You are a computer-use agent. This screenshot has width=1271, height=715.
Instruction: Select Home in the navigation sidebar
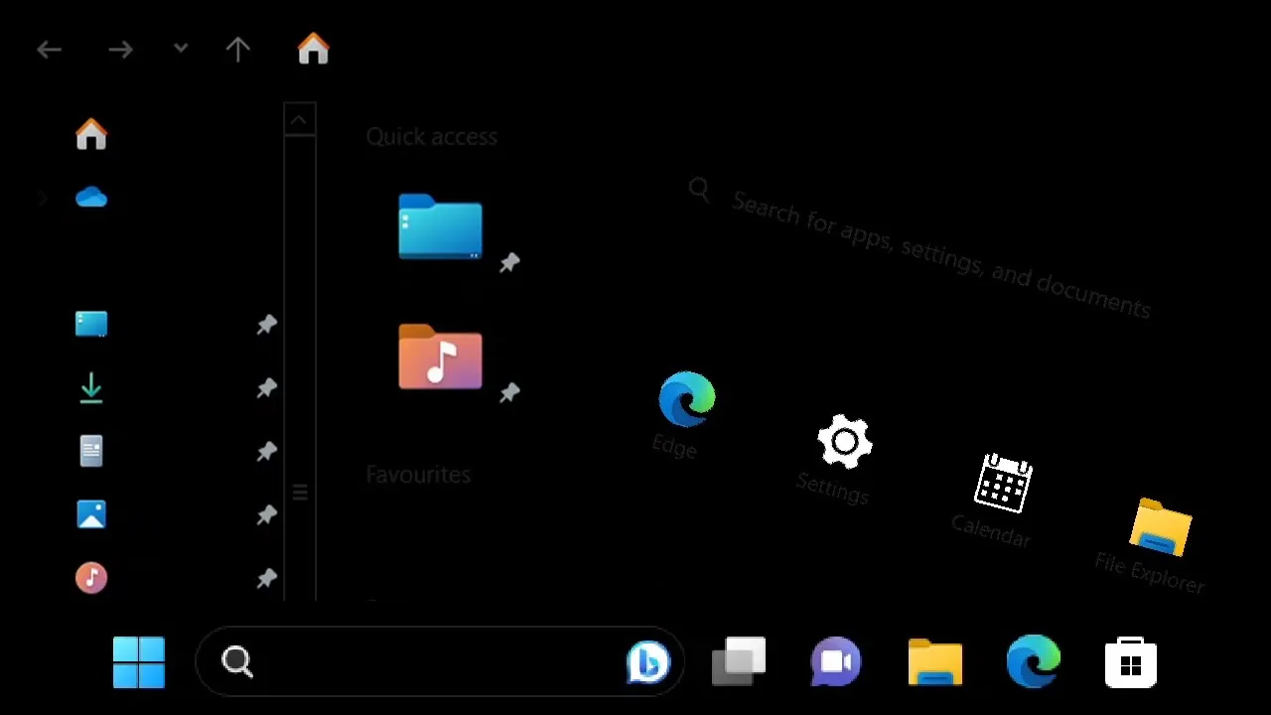point(91,134)
